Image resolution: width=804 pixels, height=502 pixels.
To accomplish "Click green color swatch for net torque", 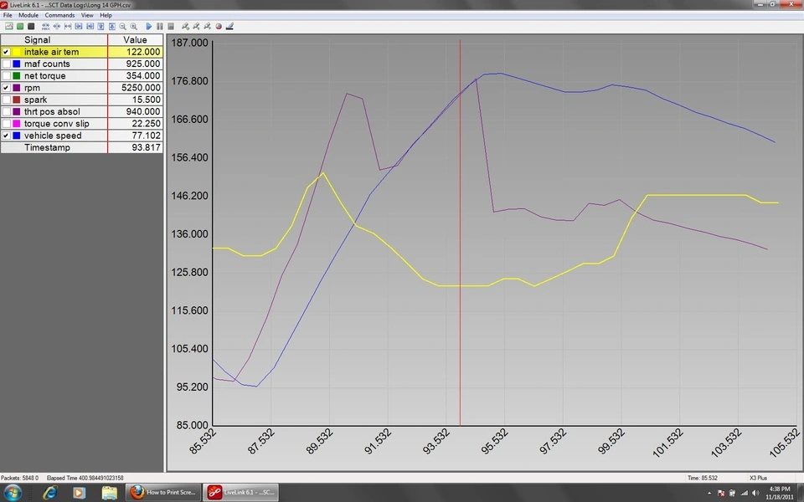I will tap(17, 76).
